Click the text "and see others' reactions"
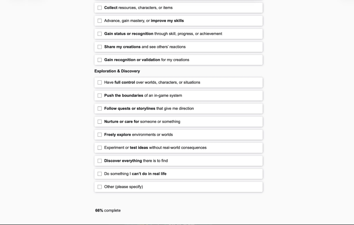The image size is (354, 225). point(164,47)
